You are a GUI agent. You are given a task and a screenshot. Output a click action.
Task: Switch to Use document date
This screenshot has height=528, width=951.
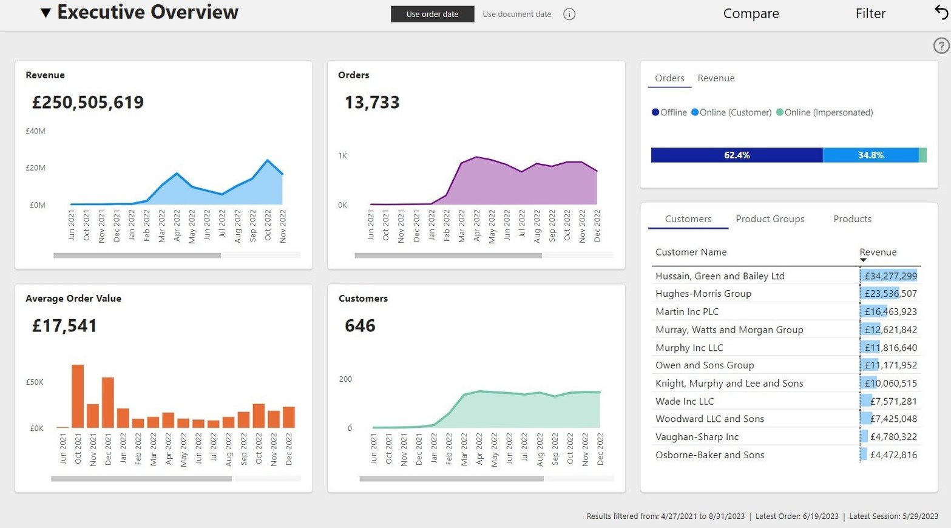[x=516, y=14]
